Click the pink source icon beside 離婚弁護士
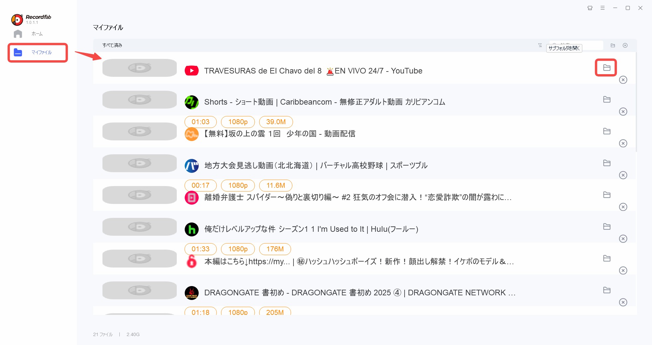Viewport: 652px width, 345px height. tap(192, 198)
